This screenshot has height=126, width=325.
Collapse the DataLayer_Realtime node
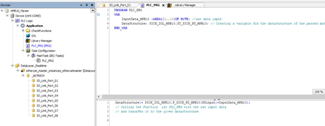coord(12,65)
